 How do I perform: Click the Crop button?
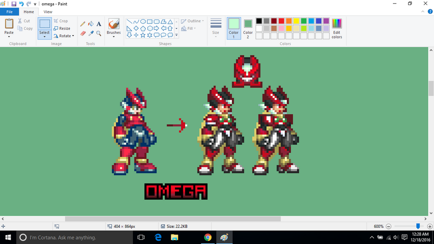61,21
